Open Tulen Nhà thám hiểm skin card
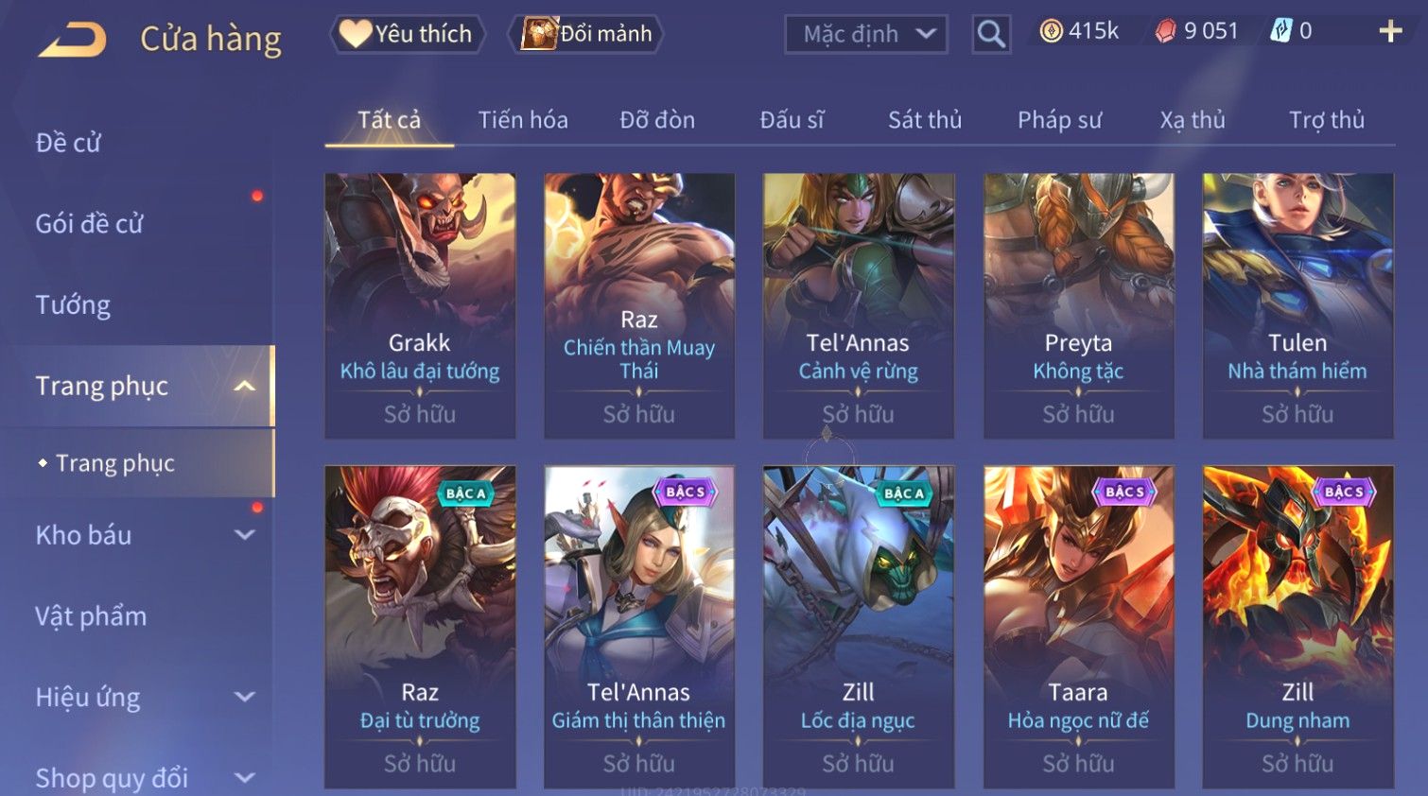This screenshot has width=1428, height=796. [1297, 305]
